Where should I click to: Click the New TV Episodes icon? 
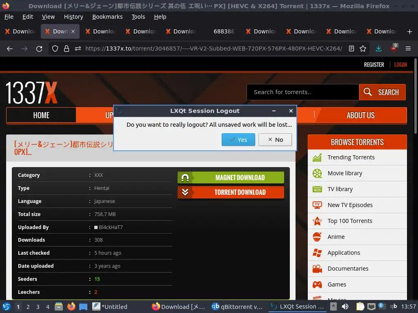coord(317,205)
